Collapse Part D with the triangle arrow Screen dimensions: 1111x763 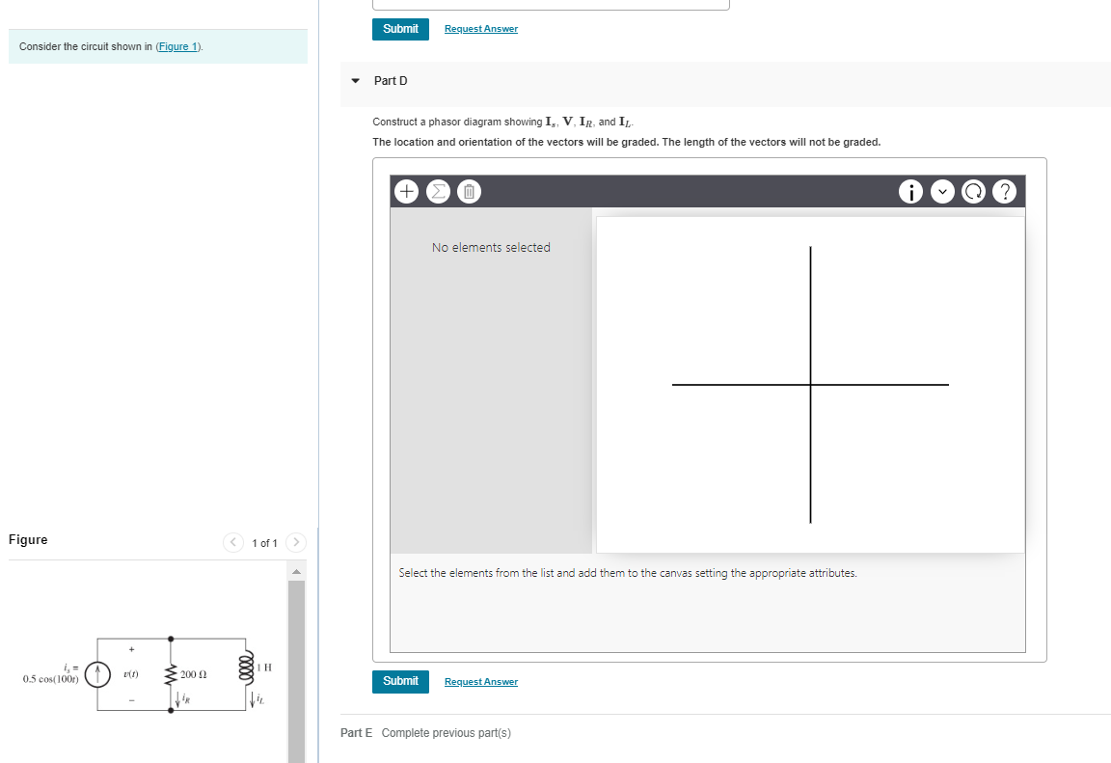356,81
